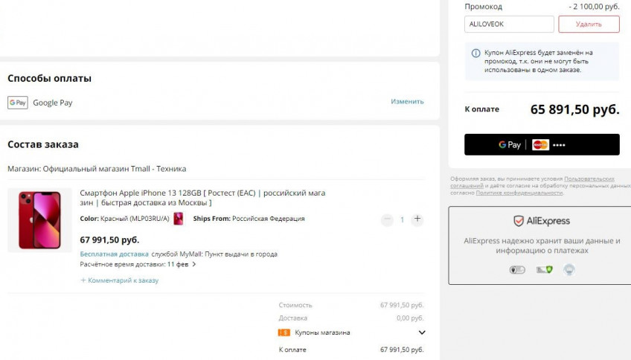Click the red iPhone color variant icon
Image resolution: width=631 pixels, height=360 pixels.
pyautogui.click(x=179, y=219)
